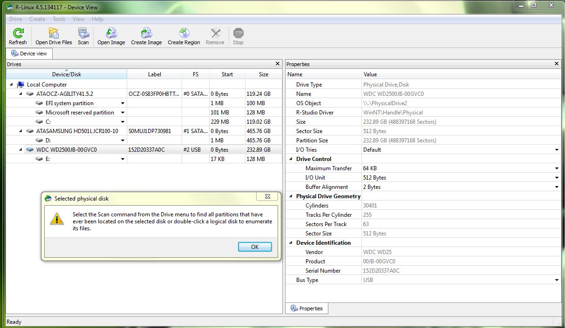Open the View menu

coord(78,19)
